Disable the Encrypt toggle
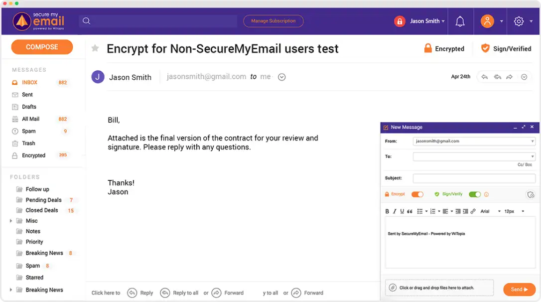The width and height of the screenshot is (541, 302). (x=417, y=194)
